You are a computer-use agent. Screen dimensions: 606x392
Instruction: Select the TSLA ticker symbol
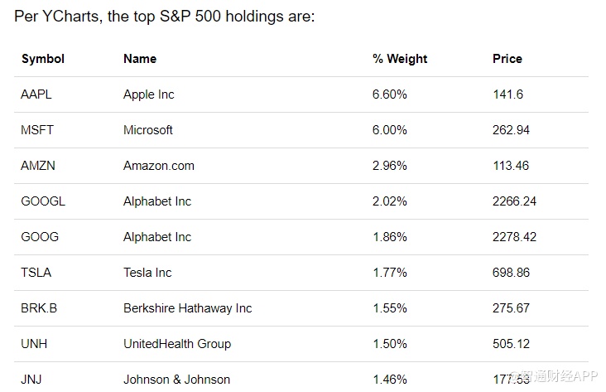coord(36,273)
